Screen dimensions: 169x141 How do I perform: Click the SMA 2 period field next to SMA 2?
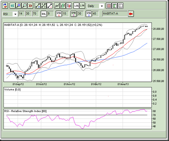(x=81, y=14)
